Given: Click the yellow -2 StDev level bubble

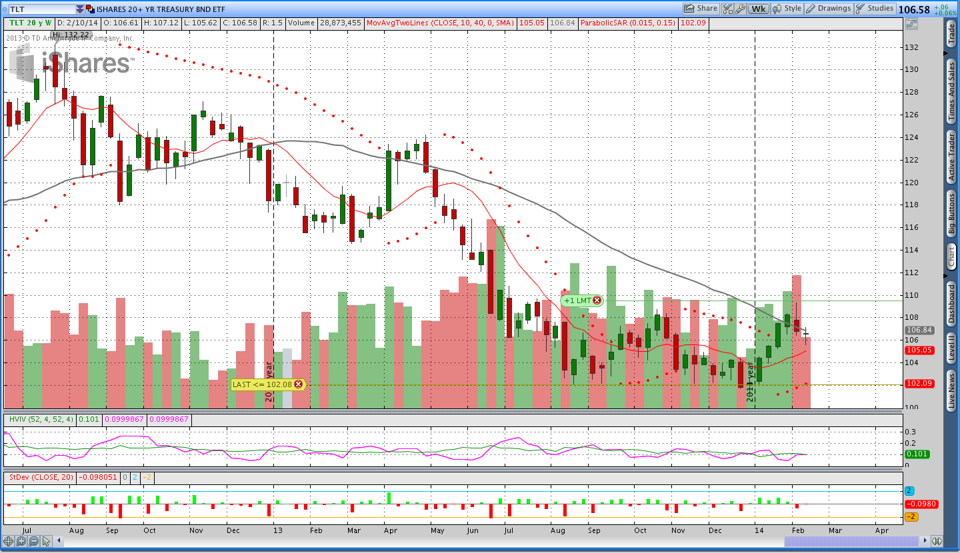Looking at the screenshot, I should [911, 517].
